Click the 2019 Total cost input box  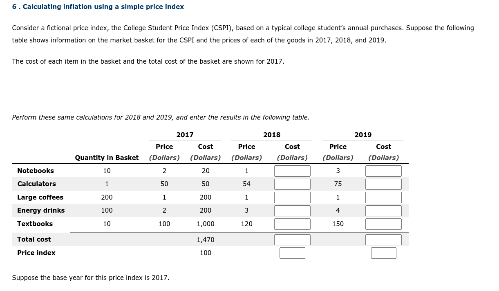click(383, 240)
